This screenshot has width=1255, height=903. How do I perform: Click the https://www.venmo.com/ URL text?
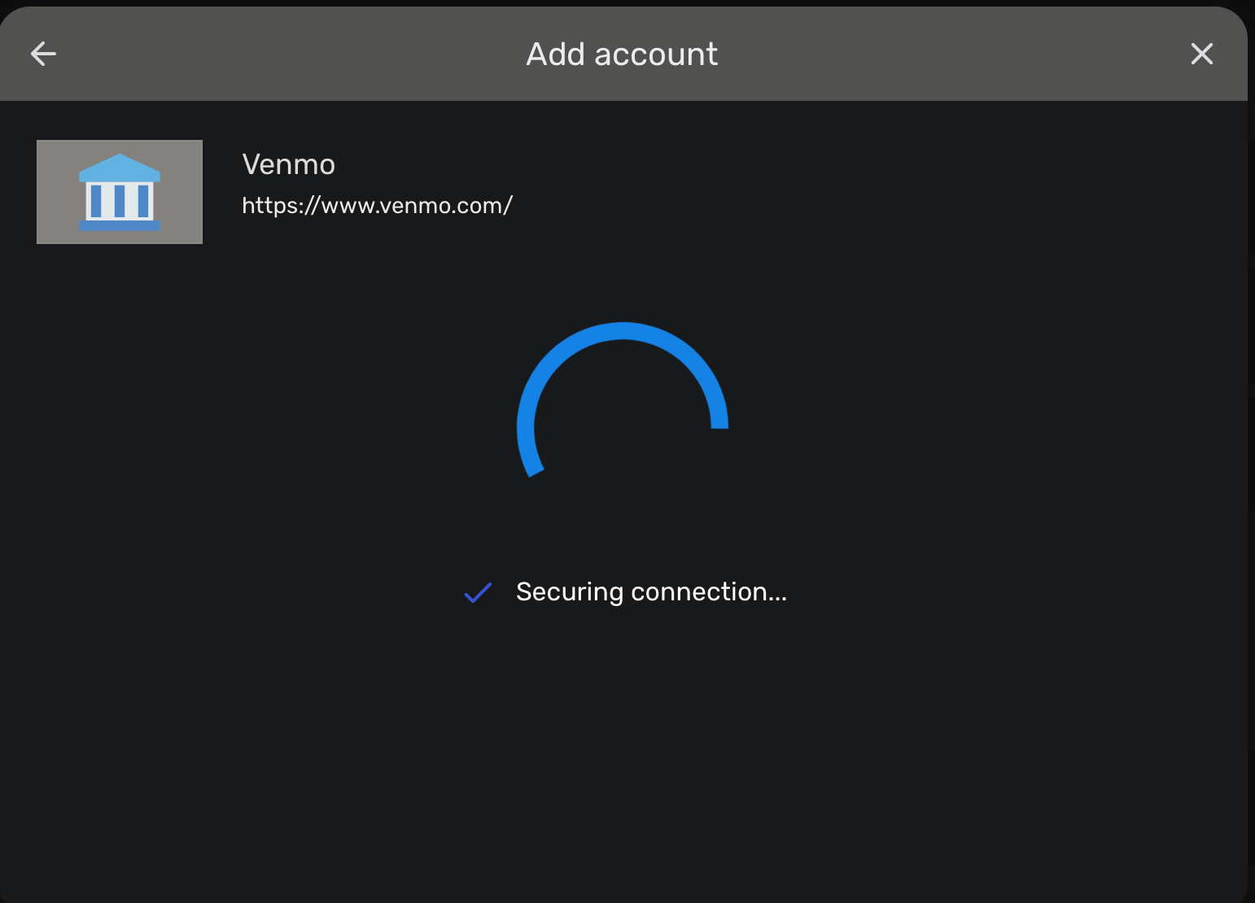377,206
